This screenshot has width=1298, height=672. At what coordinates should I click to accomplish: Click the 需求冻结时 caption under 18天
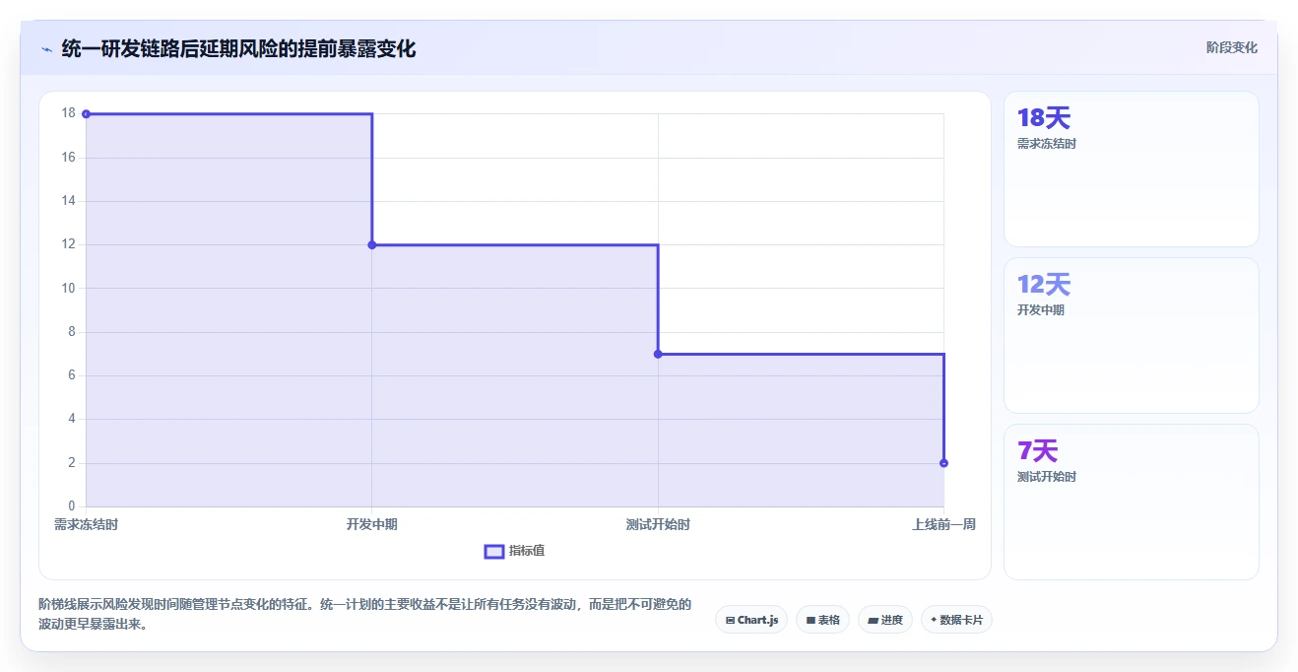[1047, 144]
